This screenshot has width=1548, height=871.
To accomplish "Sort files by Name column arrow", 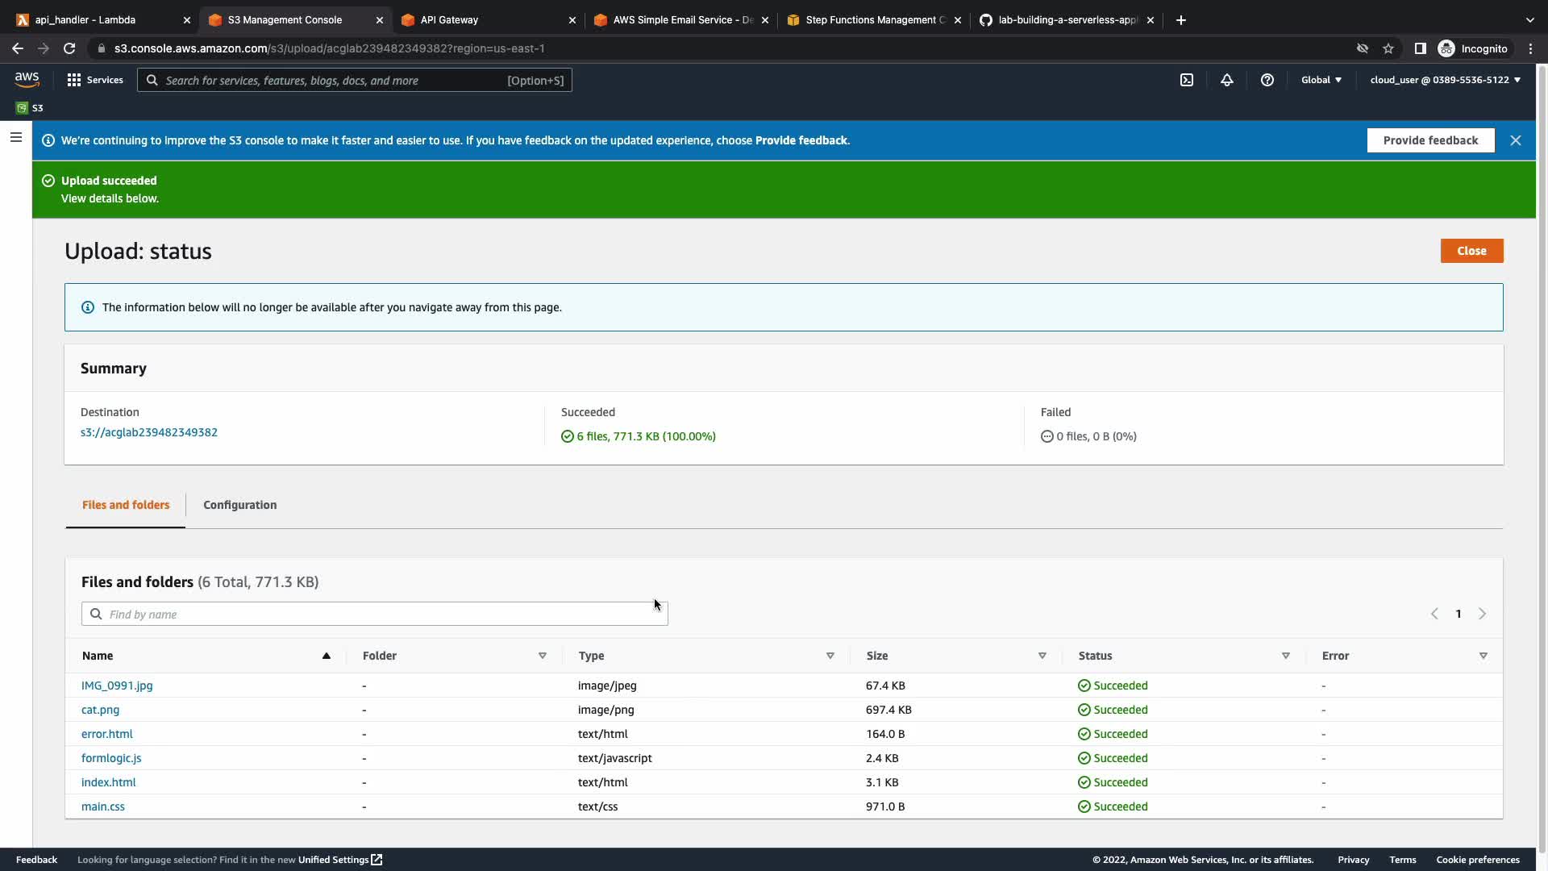I will 327,656.
